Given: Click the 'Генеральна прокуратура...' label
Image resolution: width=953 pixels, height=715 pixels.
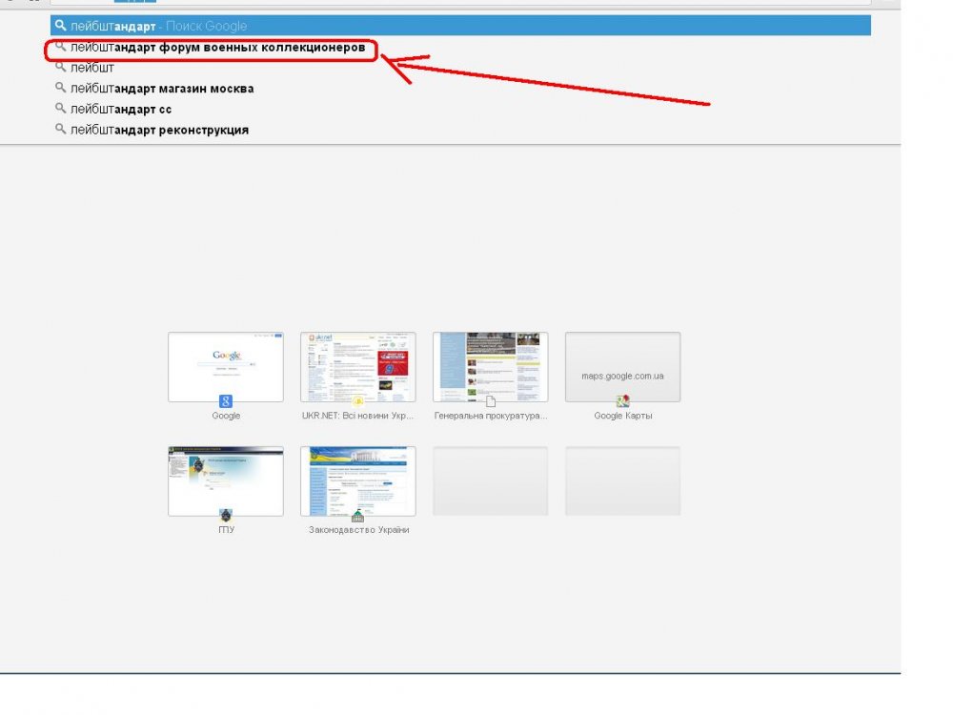Looking at the screenshot, I should pyautogui.click(x=491, y=416).
